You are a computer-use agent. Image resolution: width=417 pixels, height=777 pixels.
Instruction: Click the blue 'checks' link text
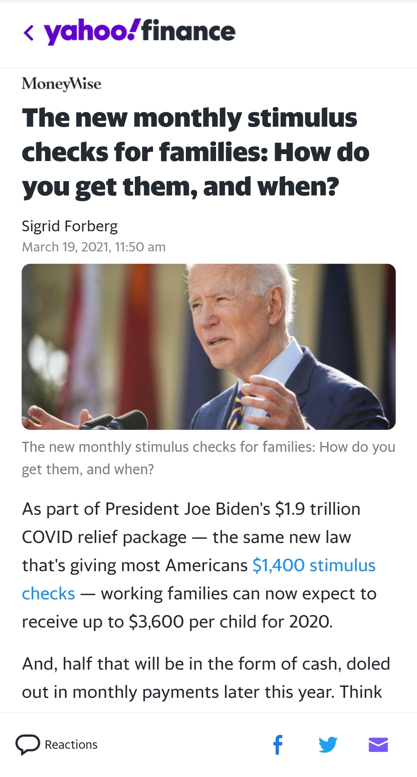[x=48, y=594]
